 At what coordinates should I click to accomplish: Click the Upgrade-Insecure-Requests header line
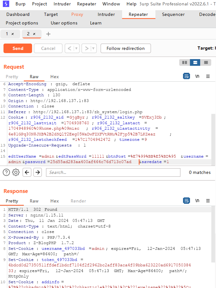47,145
